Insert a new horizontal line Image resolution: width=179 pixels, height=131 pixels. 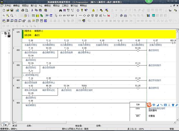coord(80,15)
